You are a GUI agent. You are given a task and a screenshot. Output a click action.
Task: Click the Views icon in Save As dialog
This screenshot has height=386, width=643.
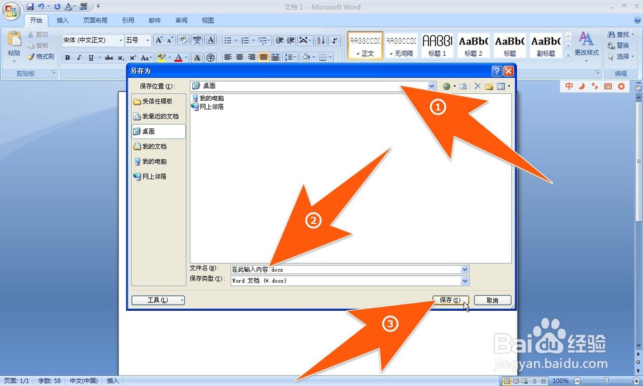pos(501,86)
